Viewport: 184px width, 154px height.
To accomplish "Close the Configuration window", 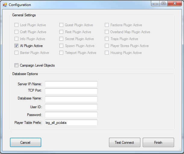I will point(174,4).
